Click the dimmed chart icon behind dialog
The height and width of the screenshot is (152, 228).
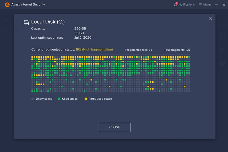pyautogui.click(x=222, y=49)
